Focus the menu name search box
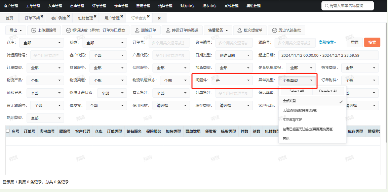 click(347, 6)
